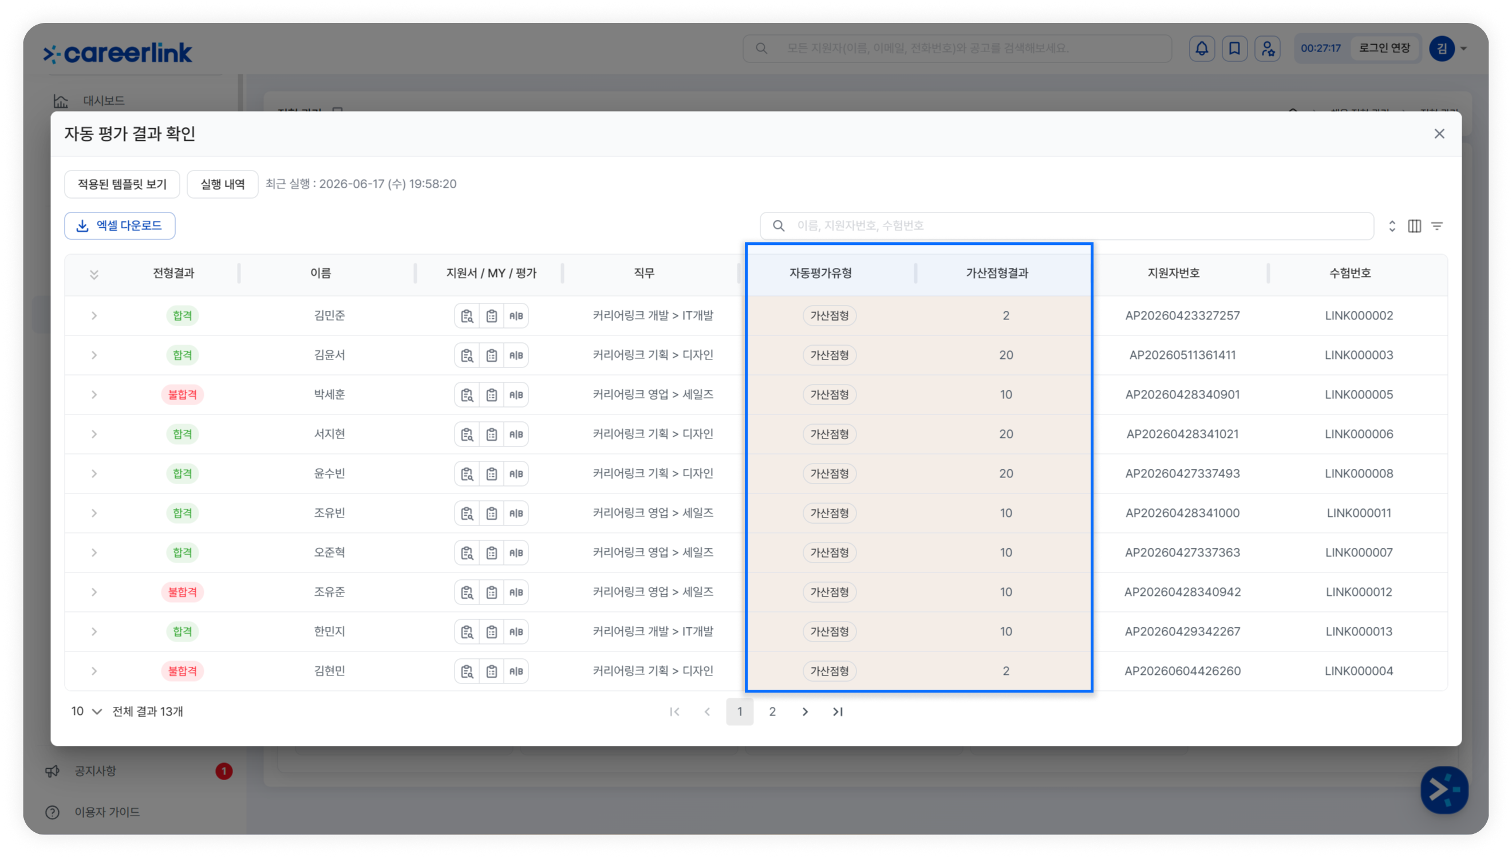Open 박세훈's A|B evaluation icon

pos(516,395)
